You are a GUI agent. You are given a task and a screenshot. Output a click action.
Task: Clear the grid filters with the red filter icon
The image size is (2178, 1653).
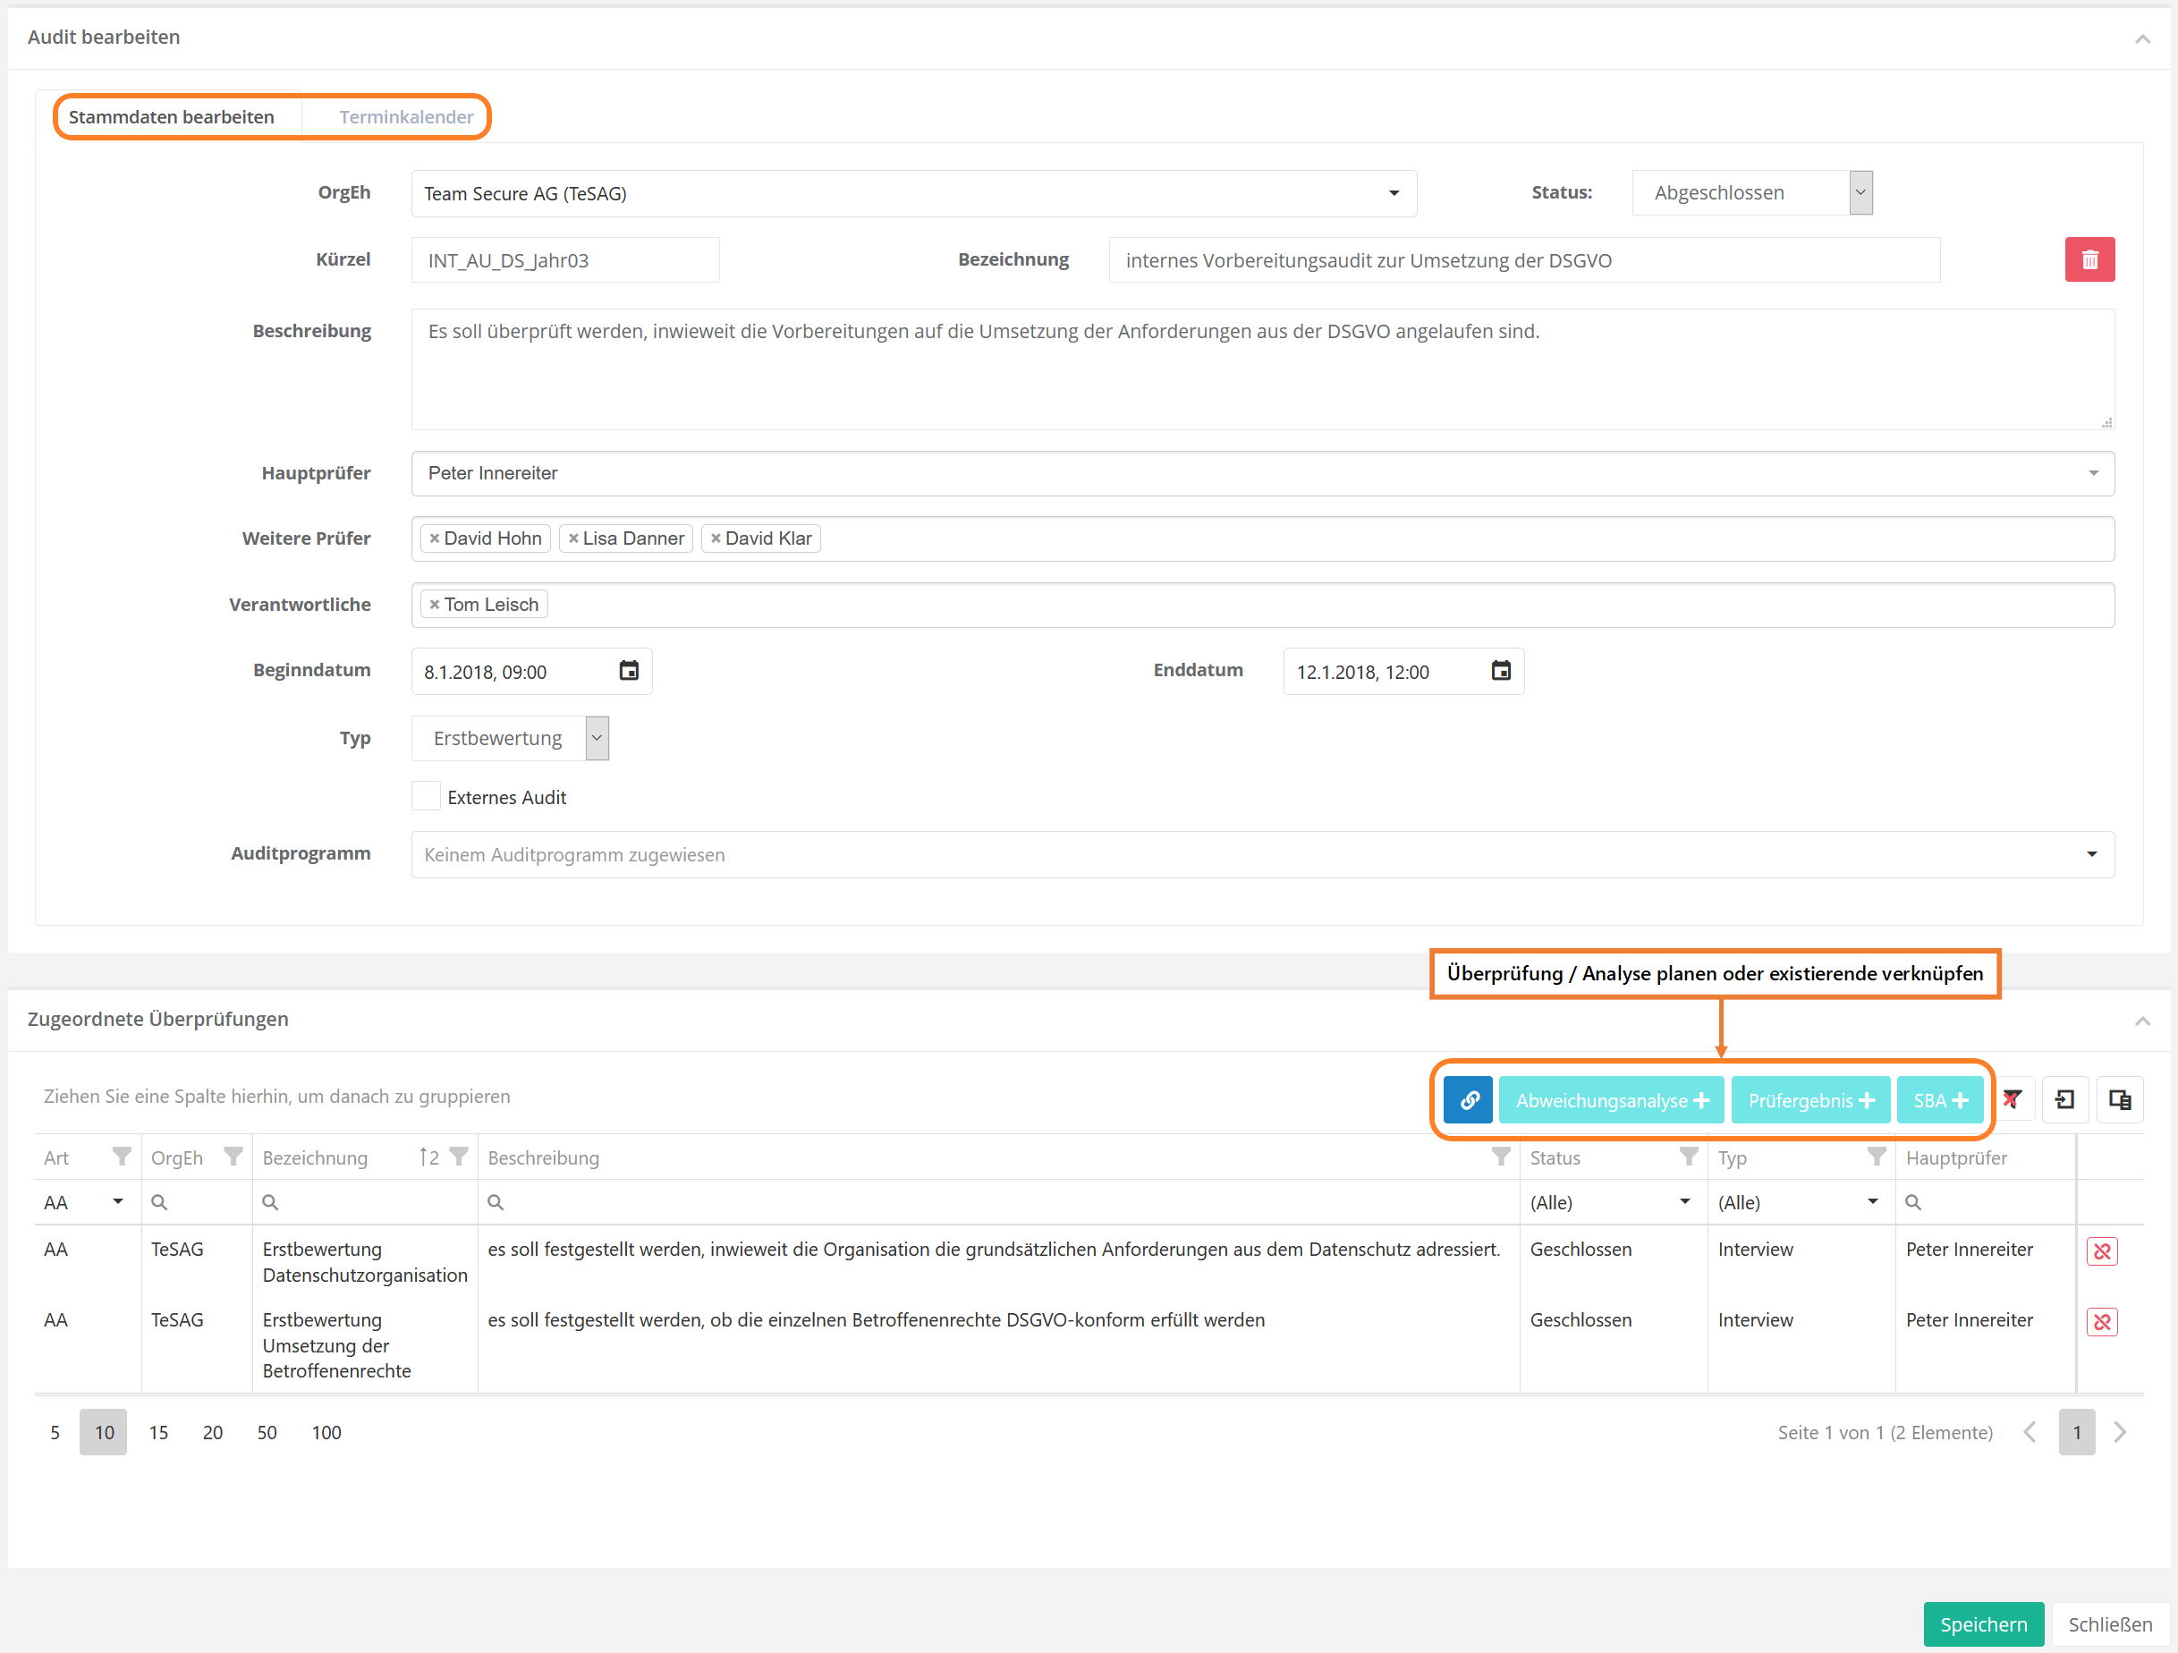(x=2012, y=1099)
